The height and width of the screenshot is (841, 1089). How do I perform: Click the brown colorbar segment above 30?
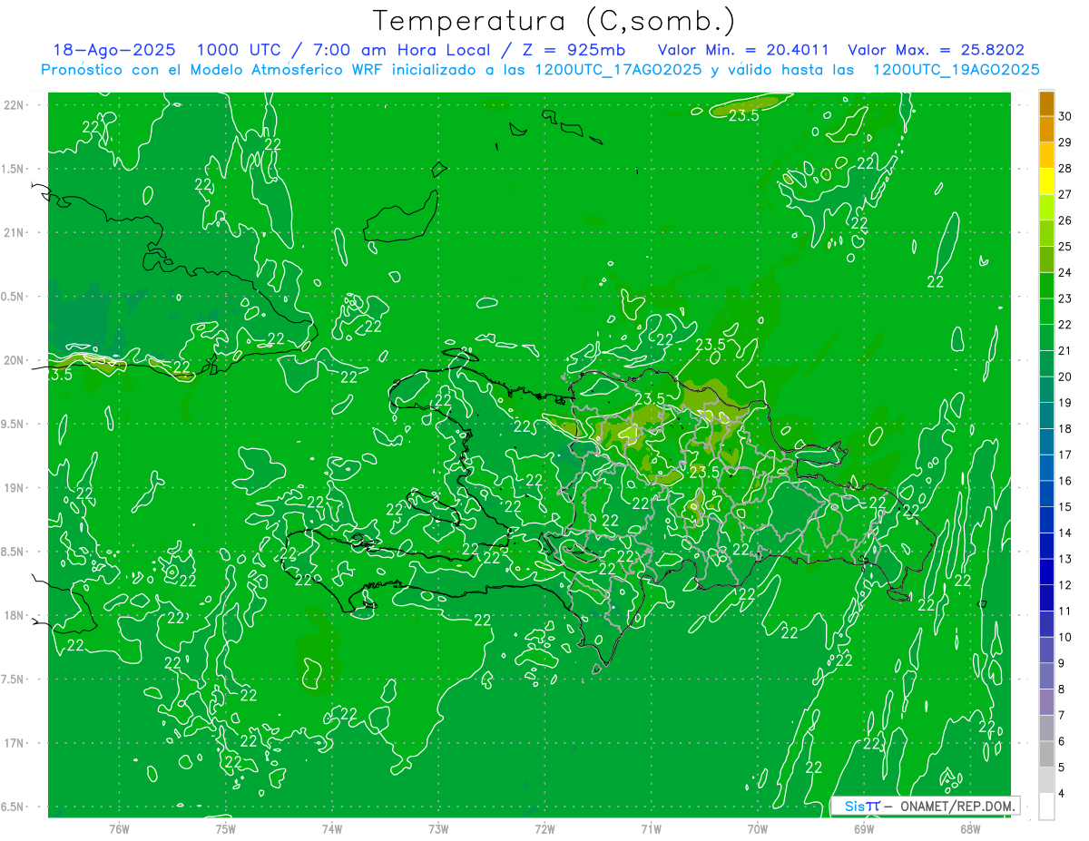point(1046,103)
